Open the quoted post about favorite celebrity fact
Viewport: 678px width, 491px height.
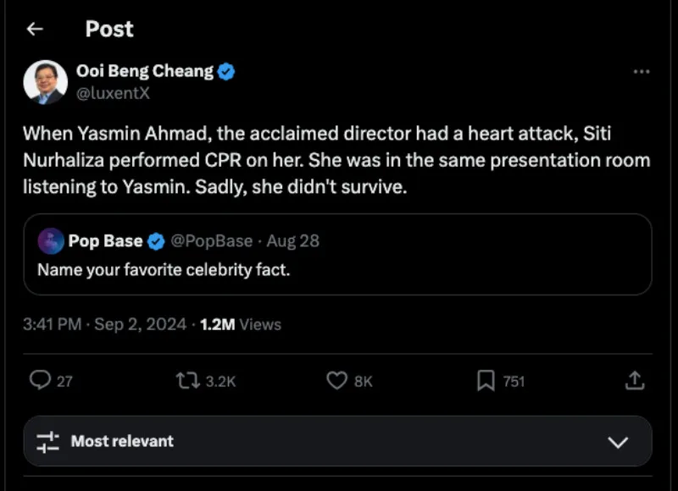point(337,271)
